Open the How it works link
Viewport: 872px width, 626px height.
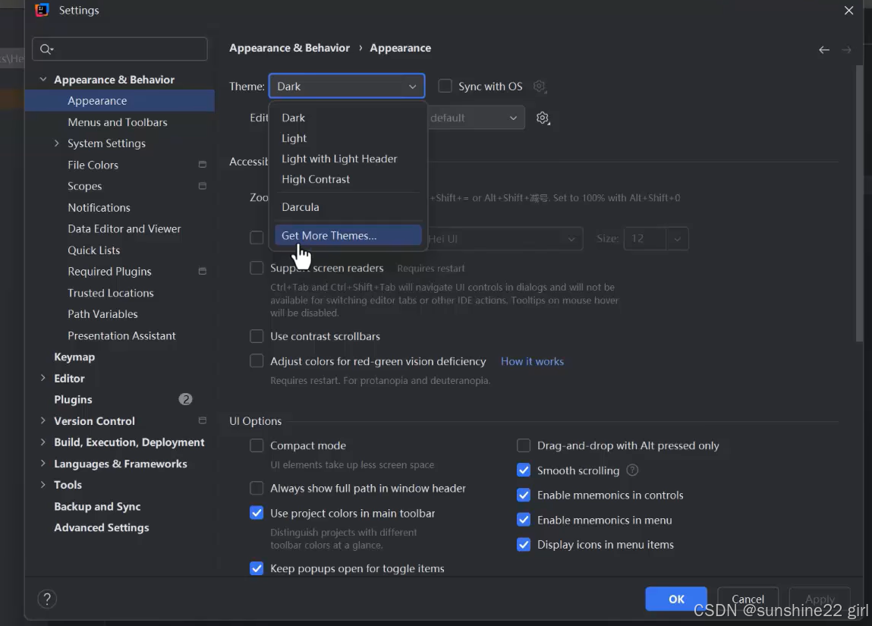pos(532,361)
